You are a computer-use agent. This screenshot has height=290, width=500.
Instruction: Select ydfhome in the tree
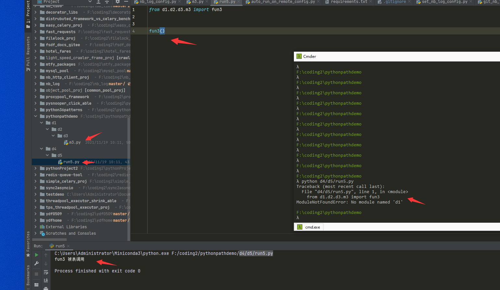[x=54, y=220]
